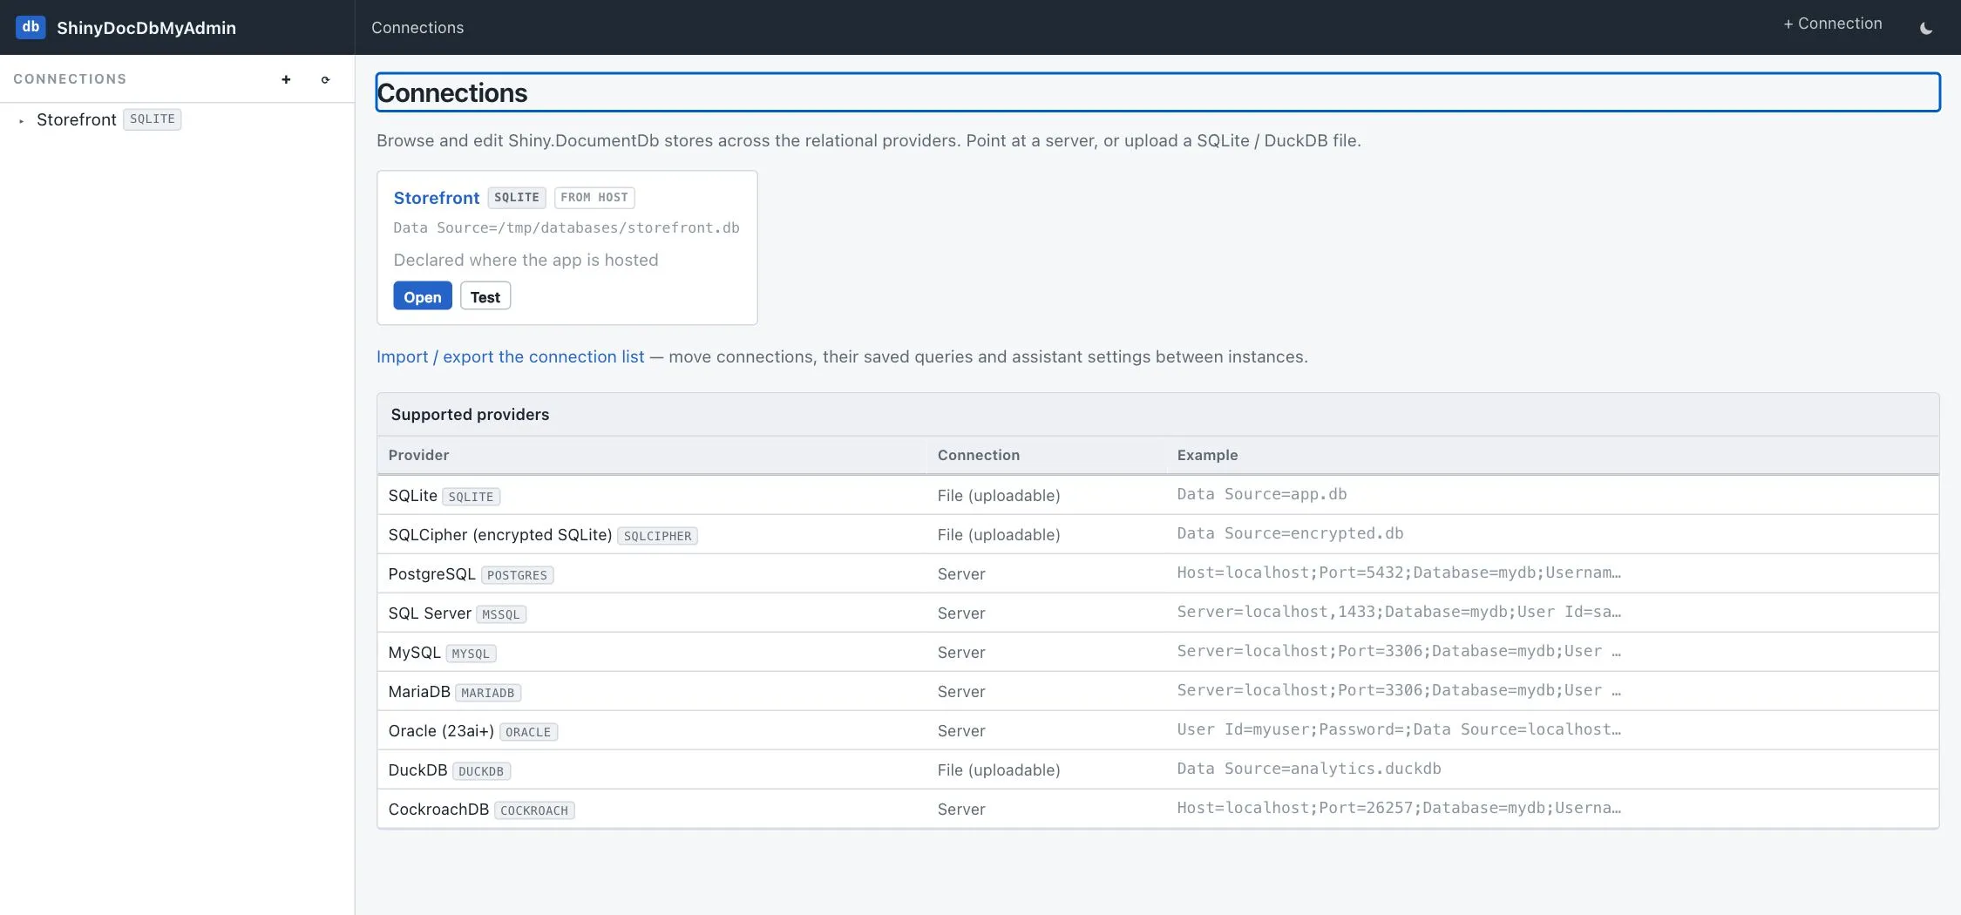This screenshot has height=915, width=1961.
Task: Click 'File (uploadable)' in the DuckDB row
Action: 999,769
